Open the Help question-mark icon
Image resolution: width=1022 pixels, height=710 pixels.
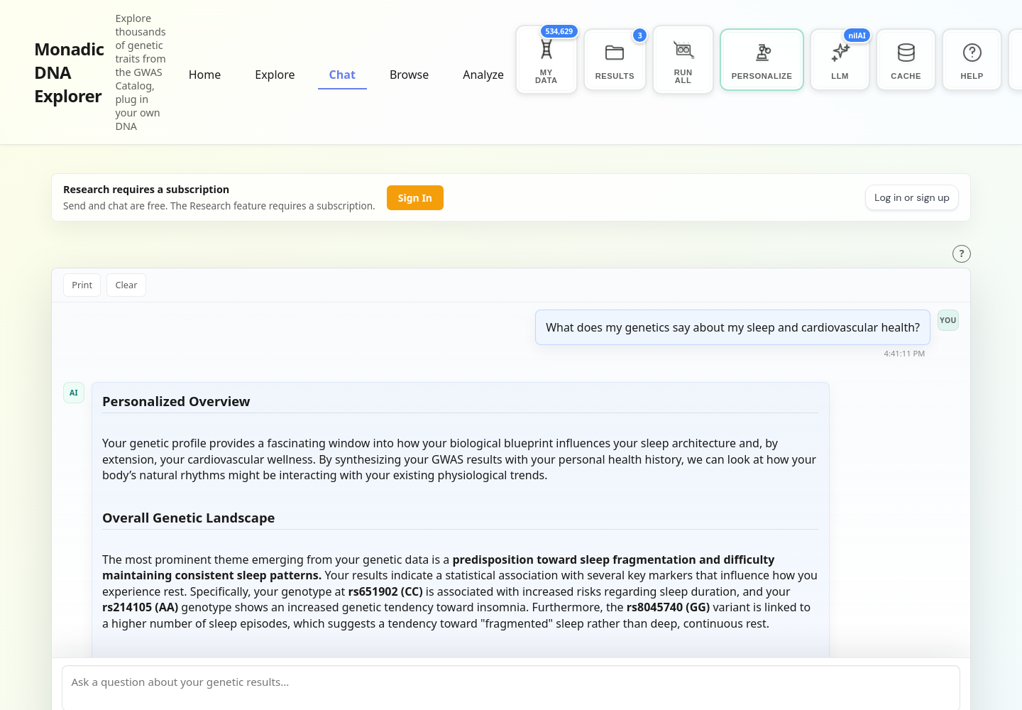pos(972,60)
